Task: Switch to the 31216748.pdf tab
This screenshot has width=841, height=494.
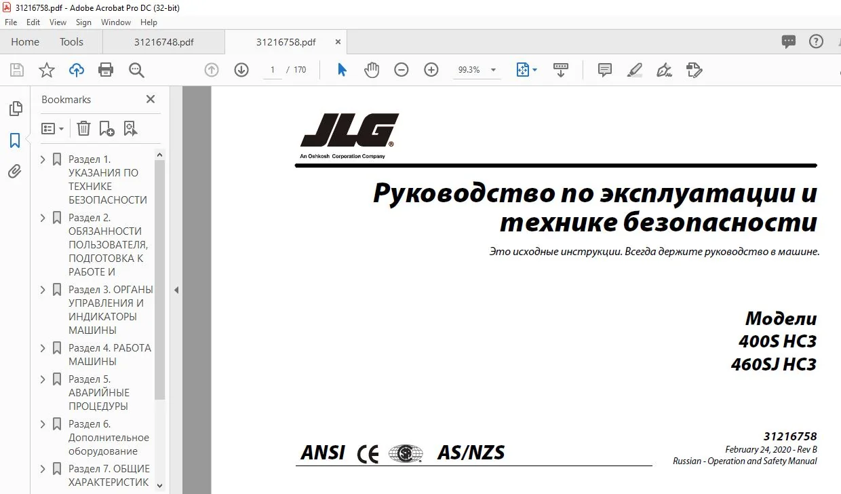Action: point(163,41)
